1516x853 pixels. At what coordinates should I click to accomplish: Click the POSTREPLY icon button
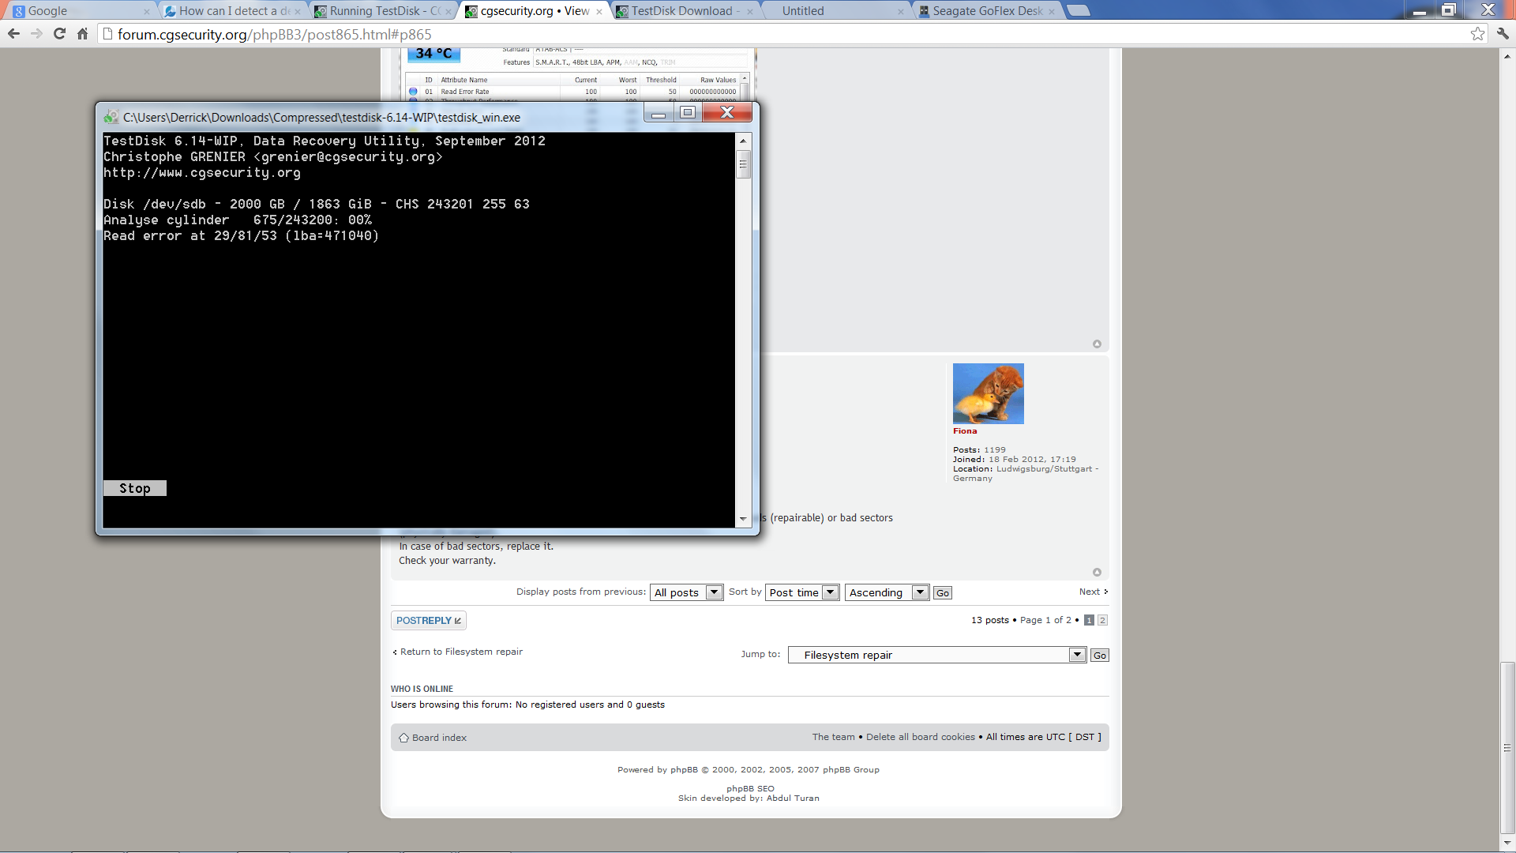(428, 620)
